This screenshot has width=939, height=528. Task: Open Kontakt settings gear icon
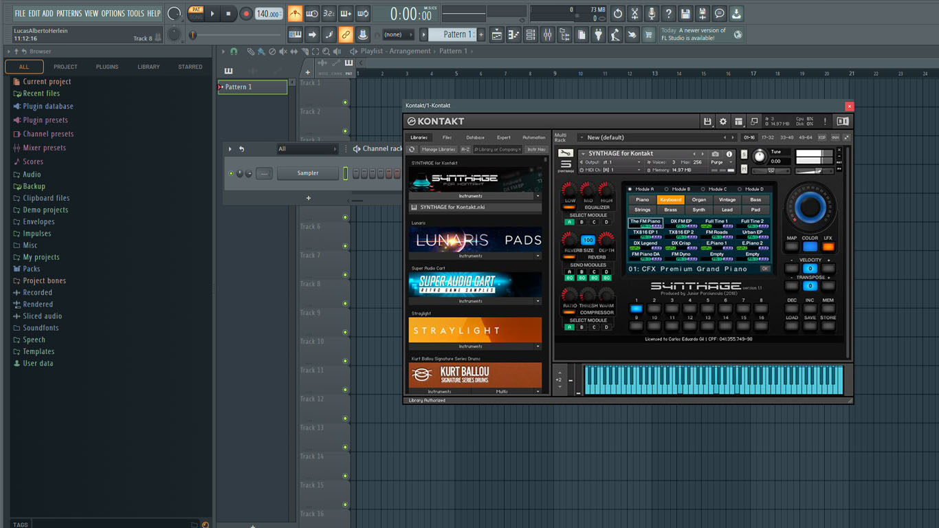(722, 122)
